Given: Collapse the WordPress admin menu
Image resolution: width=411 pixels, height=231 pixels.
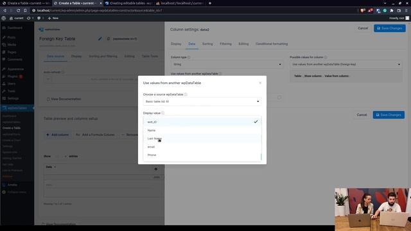Looking at the screenshot, I should [14, 192].
